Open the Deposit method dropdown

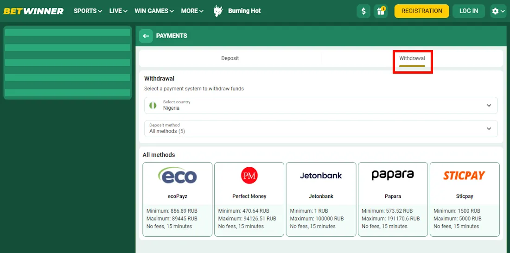(321, 129)
